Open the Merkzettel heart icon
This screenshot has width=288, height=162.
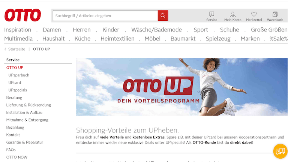[x=254, y=14]
